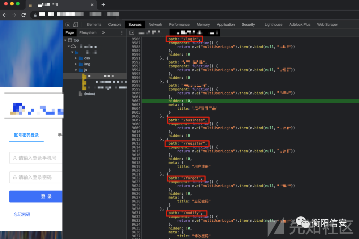Screen dimensions: 359x239
Task: Select the Sources tab
Action: tap(135, 25)
